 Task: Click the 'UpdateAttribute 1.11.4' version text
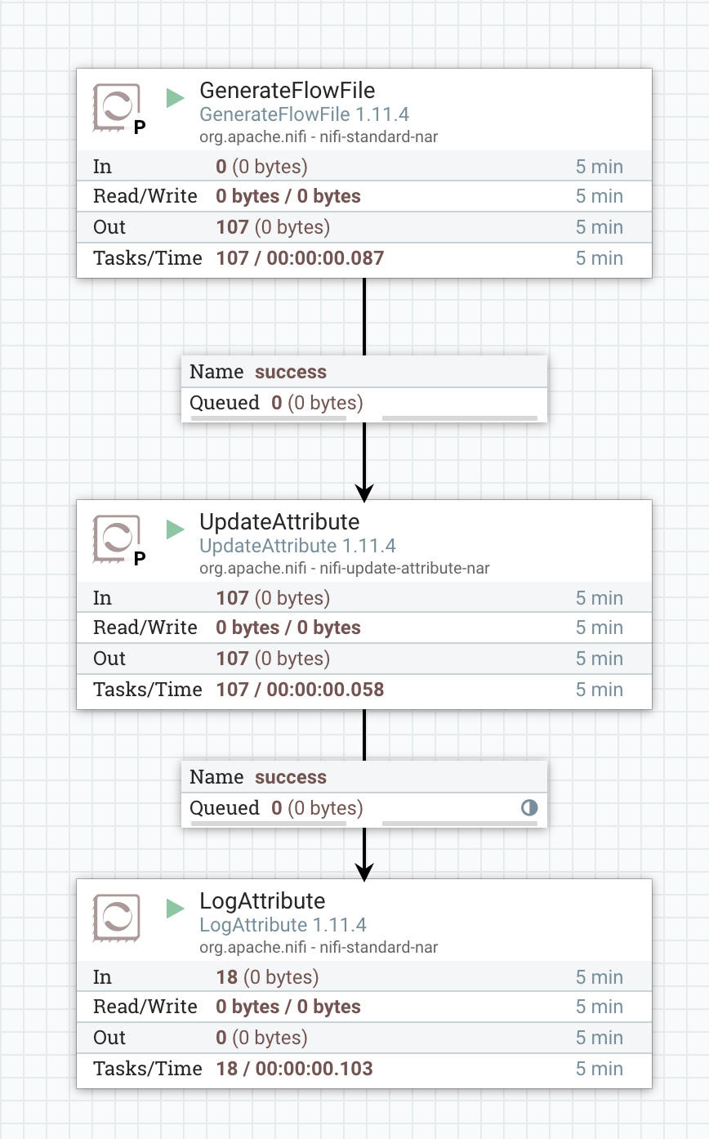[298, 546]
